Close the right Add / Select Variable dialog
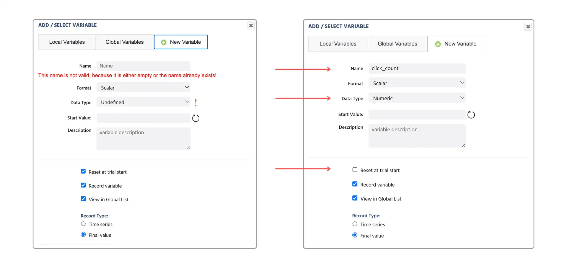This screenshot has height=268, width=567. [528, 27]
